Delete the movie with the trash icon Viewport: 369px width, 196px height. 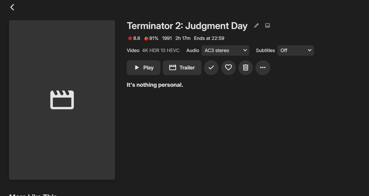pos(246,68)
